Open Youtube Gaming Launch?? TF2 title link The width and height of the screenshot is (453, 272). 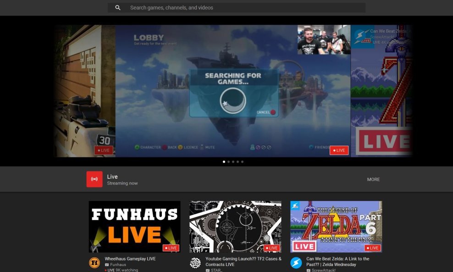[x=243, y=261]
